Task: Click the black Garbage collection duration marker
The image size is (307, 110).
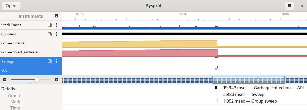Action: click(x=216, y=88)
